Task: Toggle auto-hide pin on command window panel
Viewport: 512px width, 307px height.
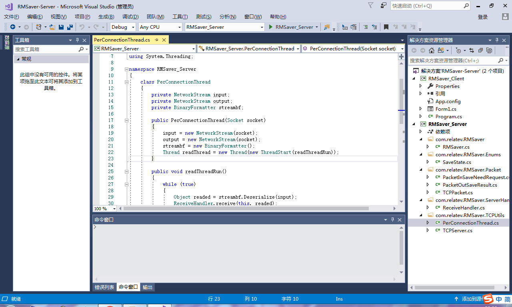Action: pyautogui.click(x=393, y=219)
